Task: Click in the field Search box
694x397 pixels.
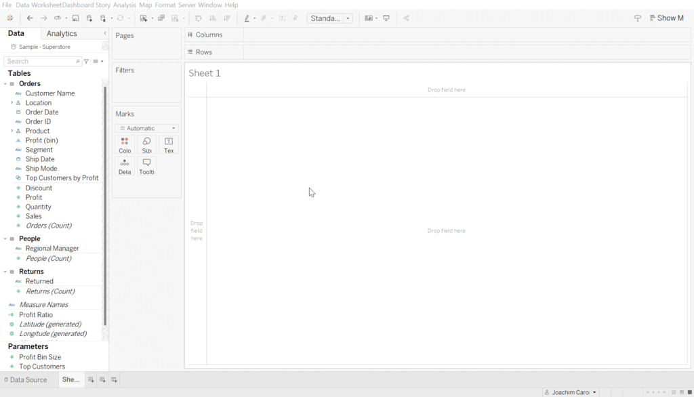Action: click(x=42, y=62)
